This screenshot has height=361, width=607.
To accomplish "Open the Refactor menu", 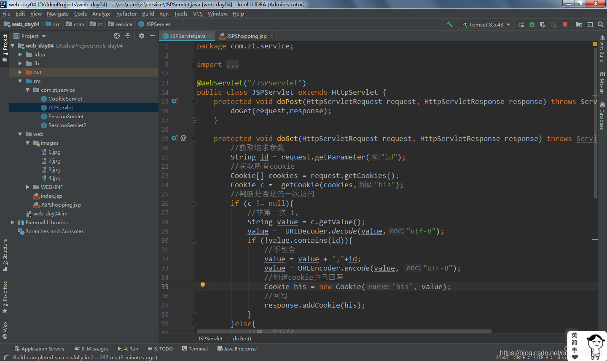I will pyautogui.click(x=126, y=13).
